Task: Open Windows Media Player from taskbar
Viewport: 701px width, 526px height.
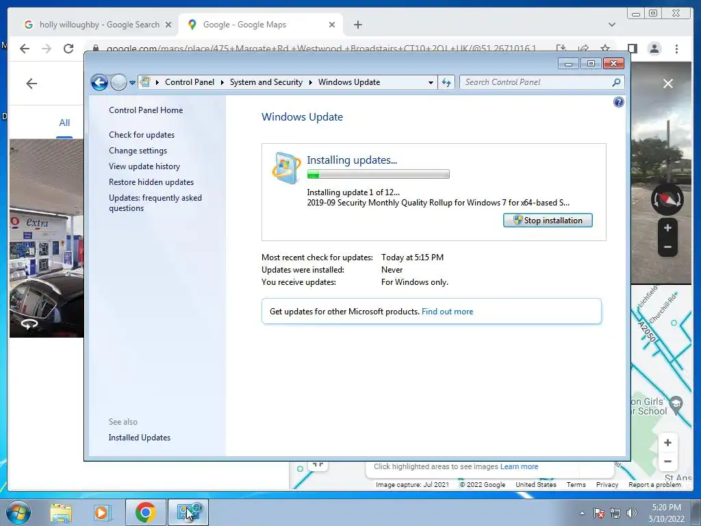Action: tap(103, 512)
